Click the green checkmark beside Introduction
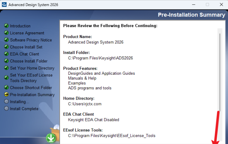Viewport: 228px width, 144px height. pyautogui.click(x=6, y=26)
